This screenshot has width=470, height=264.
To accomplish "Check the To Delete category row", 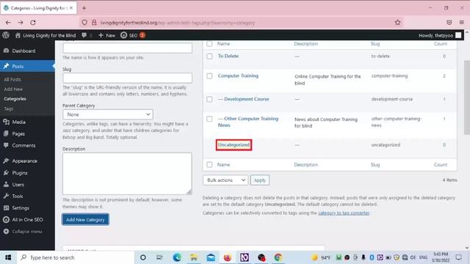I will (x=209, y=56).
